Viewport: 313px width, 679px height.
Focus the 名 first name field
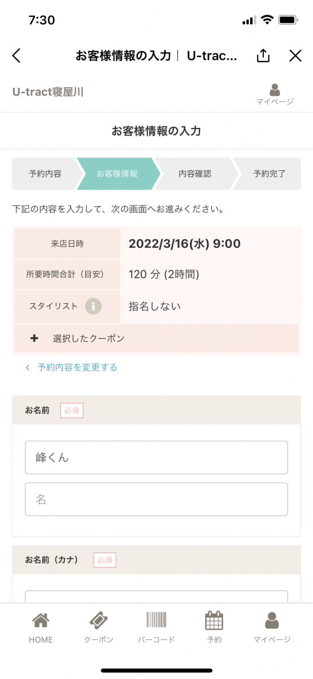click(156, 499)
